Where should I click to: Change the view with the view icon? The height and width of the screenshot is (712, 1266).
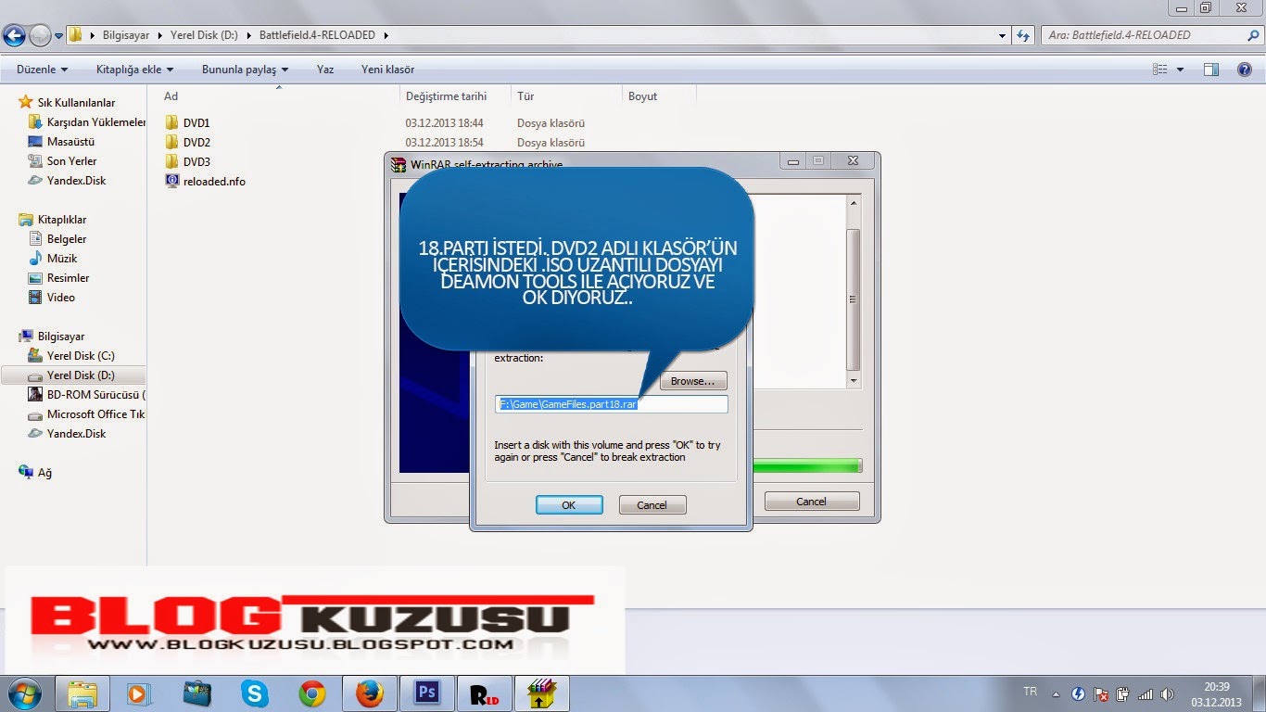1159,70
